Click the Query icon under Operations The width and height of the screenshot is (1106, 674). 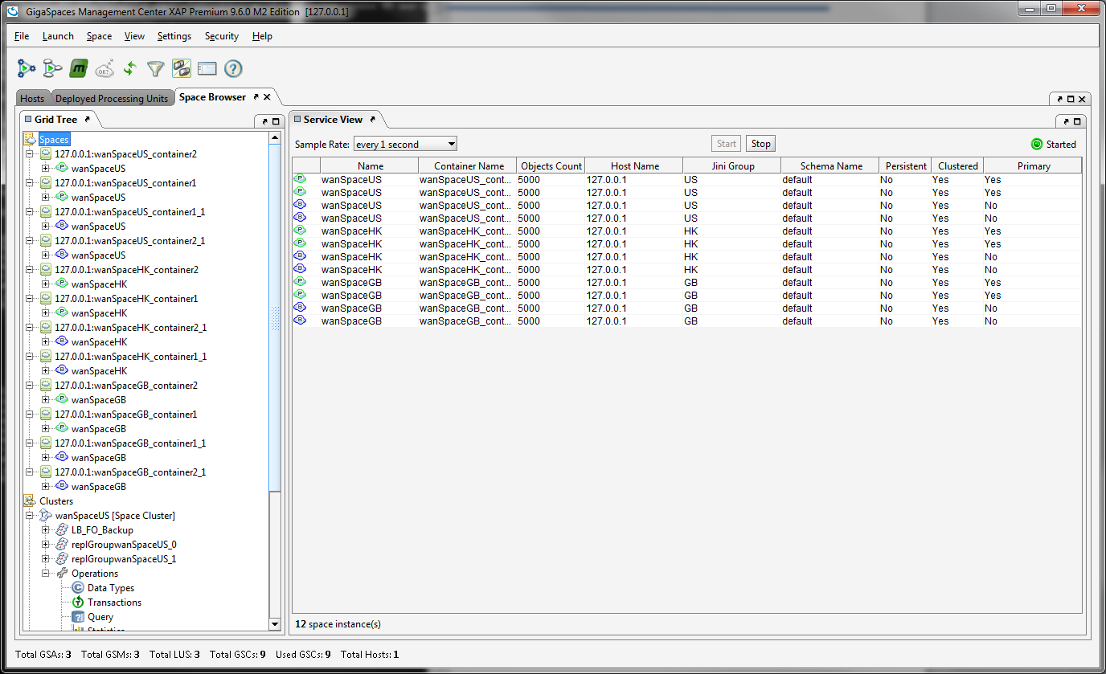coord(78,617)
